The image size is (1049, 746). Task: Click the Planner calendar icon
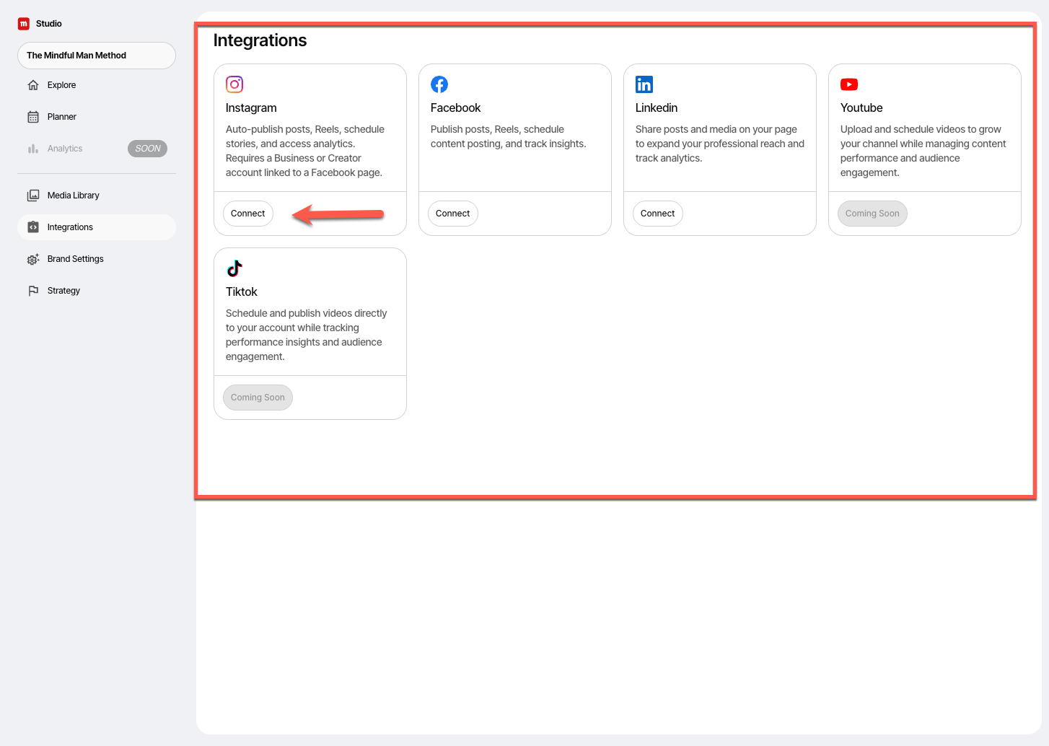33,117
